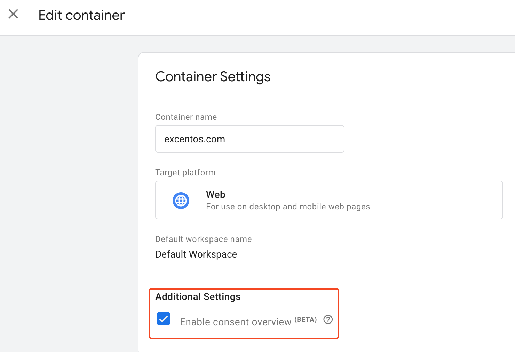Click the Container name input field
Image resolution: width=515 pixels, height=352 pixels.
(x=249, y=139)
